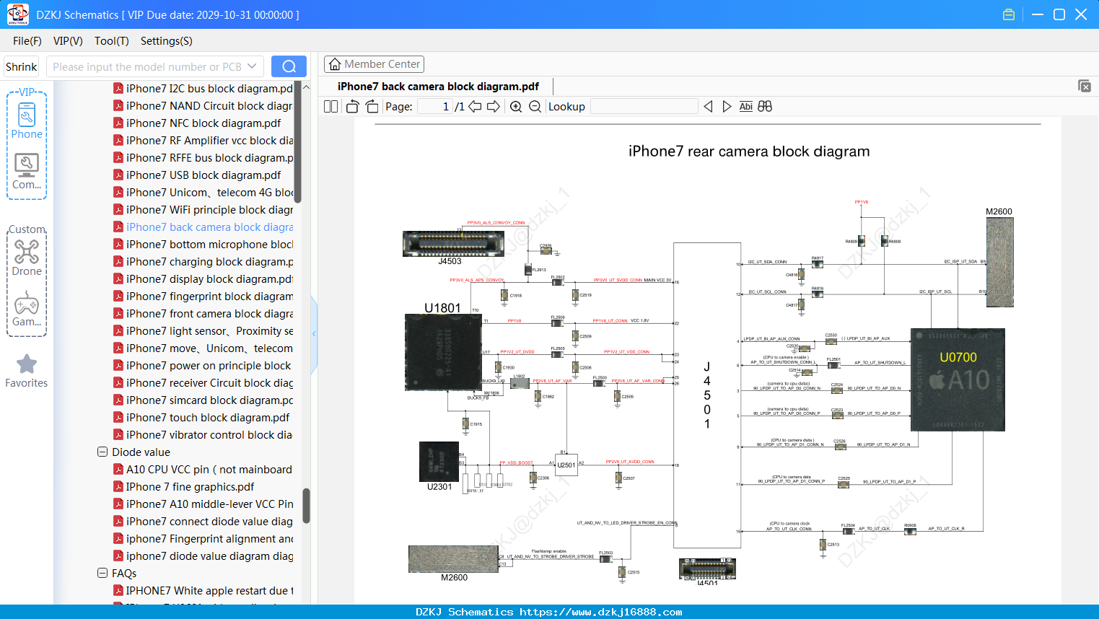Select the iPhone7 back camera block diagram.pdf tab
The height and width of the screenshot is (619, 1099).
(438, 87)
